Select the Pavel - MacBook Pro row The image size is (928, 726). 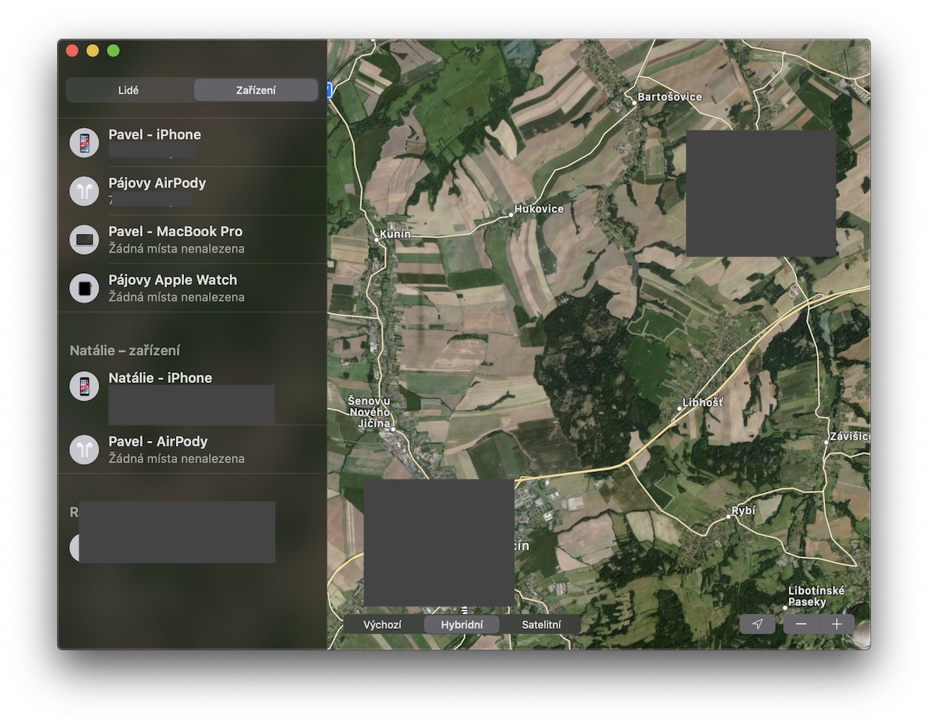(192, 239)
